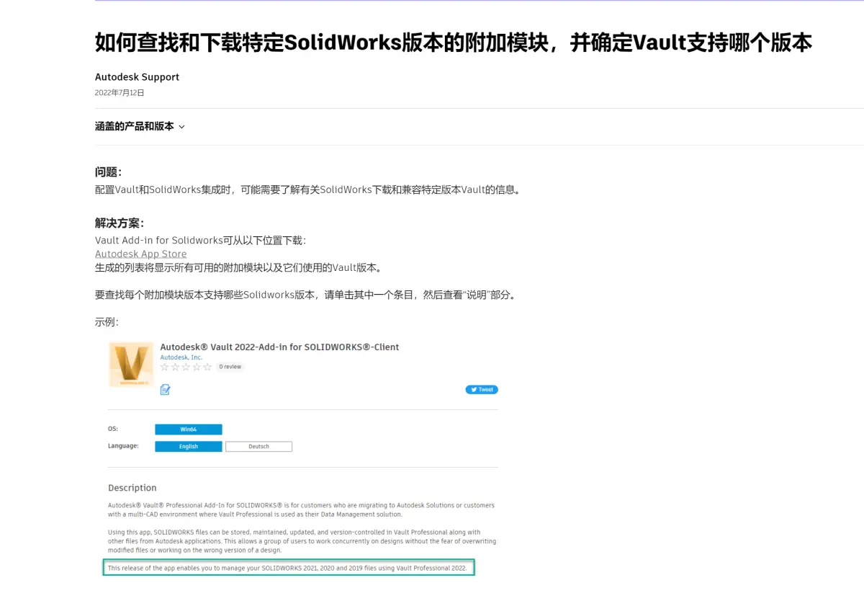Click the 示例: label
The width and height of the screenshot is (864, 593).
[107, 322]
